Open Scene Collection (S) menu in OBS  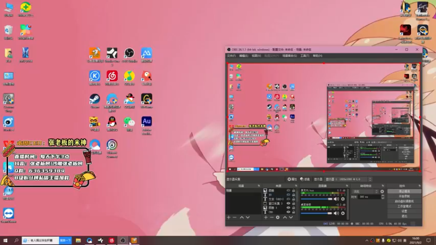tap(289, 56)
